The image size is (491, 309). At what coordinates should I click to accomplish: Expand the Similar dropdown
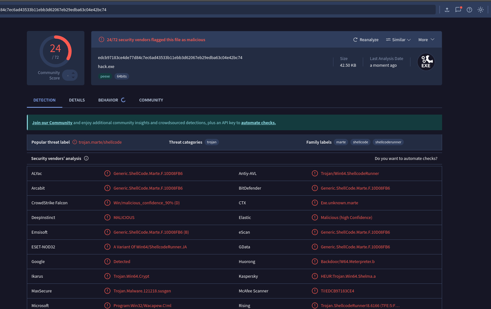398,40
